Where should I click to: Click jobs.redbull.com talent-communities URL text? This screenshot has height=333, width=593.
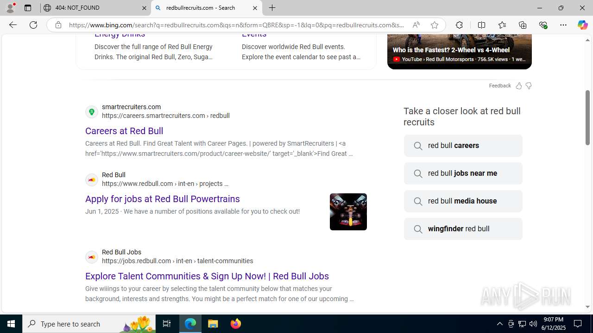[177, 261]
